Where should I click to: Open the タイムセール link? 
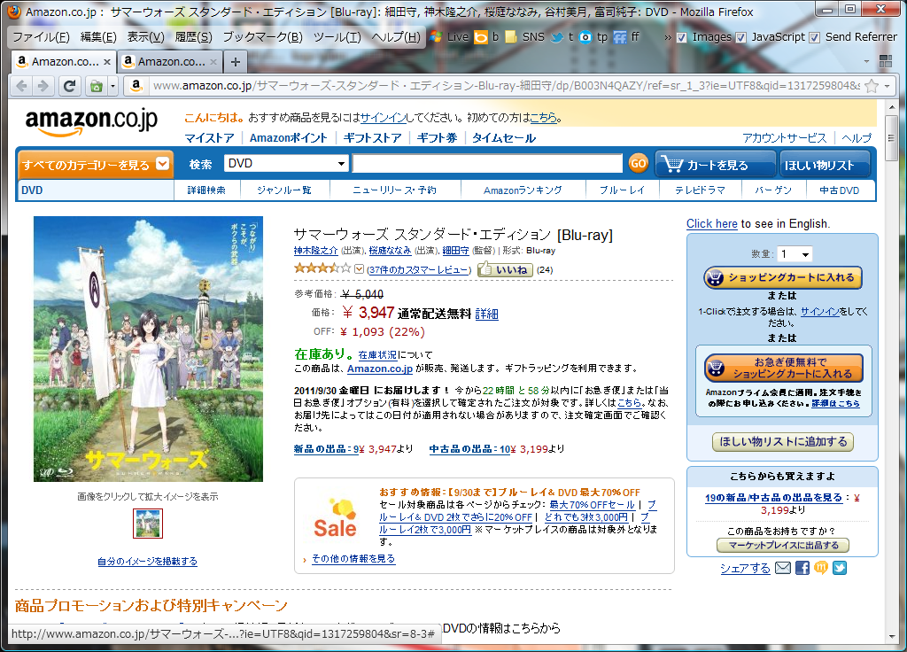[x=504, y=138]
